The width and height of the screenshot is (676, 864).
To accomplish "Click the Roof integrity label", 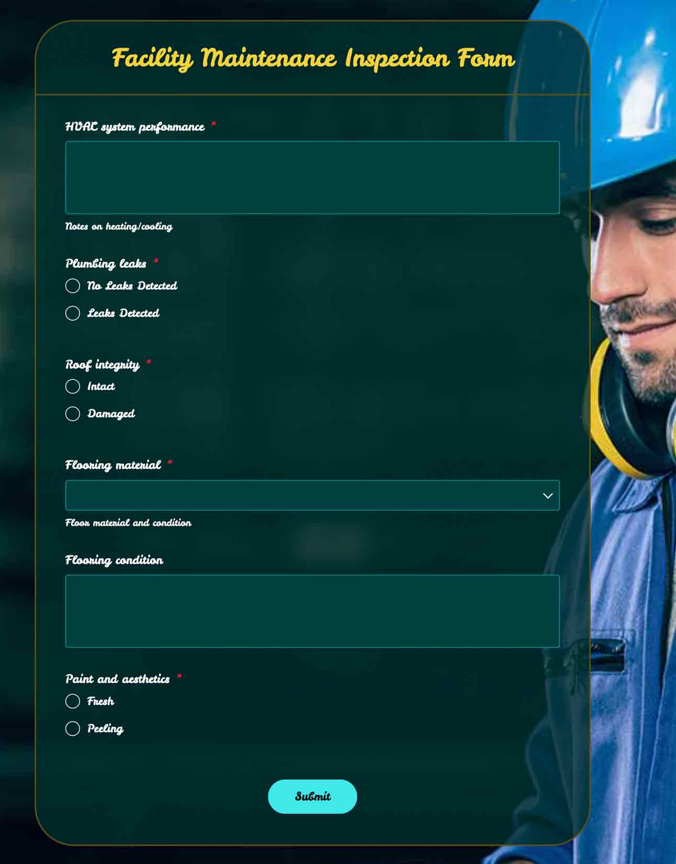I will click(x=103, y=365).
